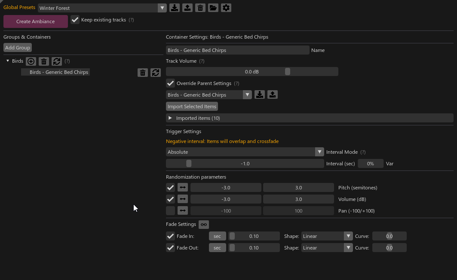This screenshot has width=457, height=280.
Task: Open Fade Out Shape Linear dropdown
Action: pyautogui.click(x=327, y=248)
